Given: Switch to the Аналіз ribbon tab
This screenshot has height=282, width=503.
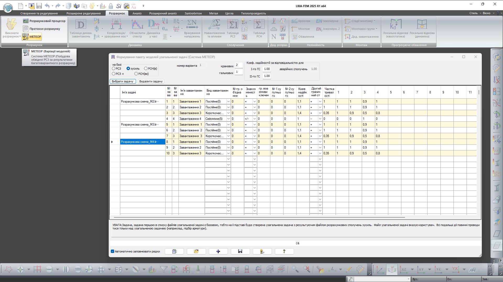Looking at the screenshot, I should pos(137,13).
